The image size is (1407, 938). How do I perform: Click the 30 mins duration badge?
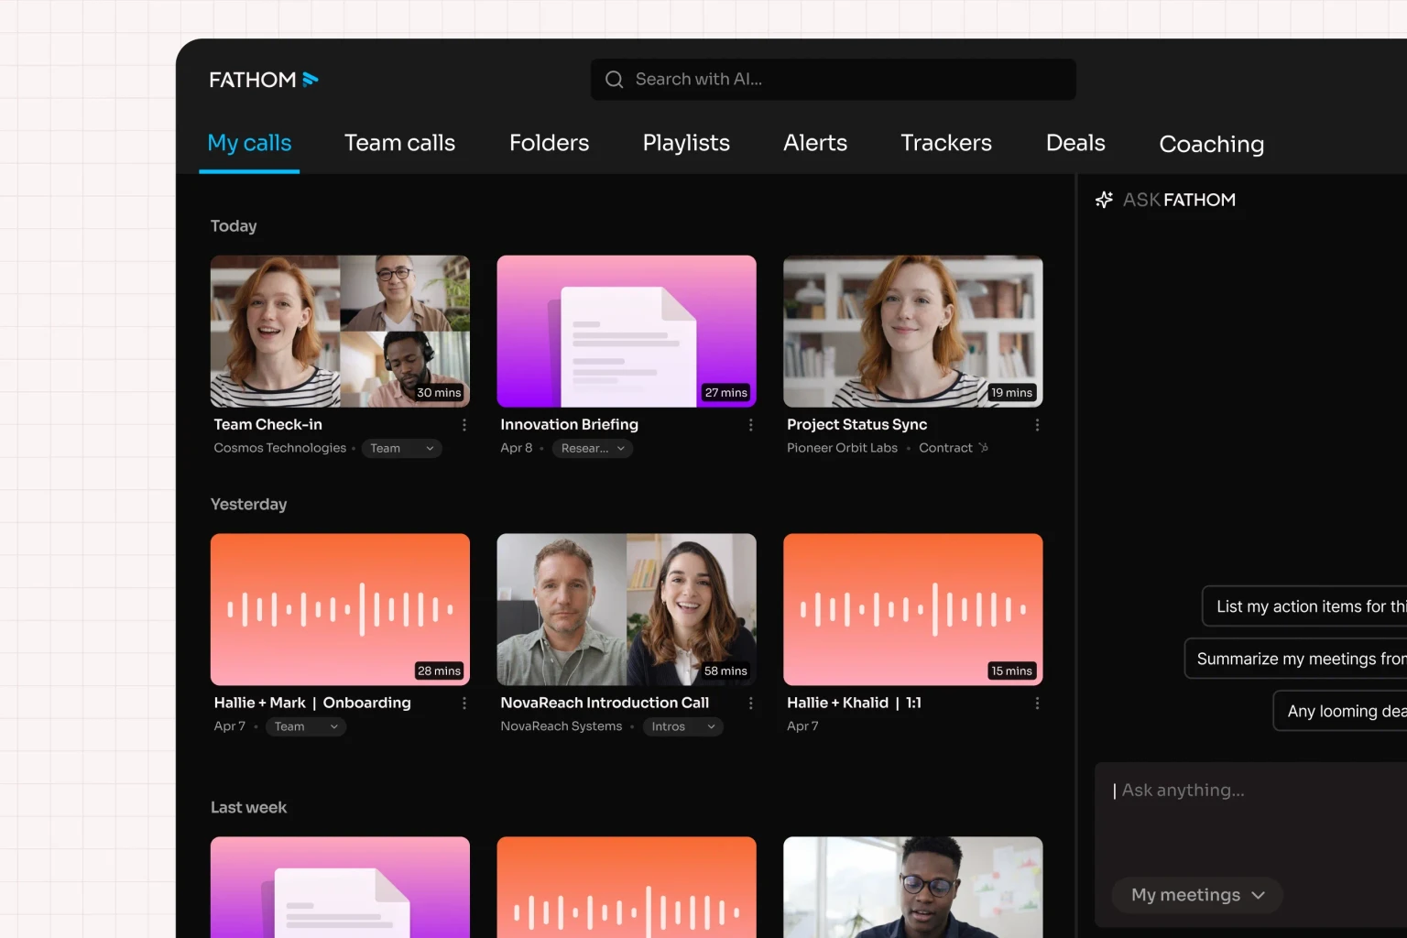click(x=439, y=393)
